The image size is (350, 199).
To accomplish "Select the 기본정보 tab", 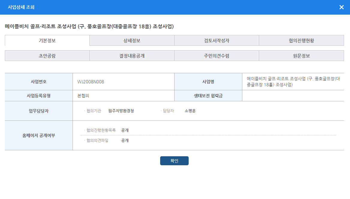I will [x=47, y=41].
